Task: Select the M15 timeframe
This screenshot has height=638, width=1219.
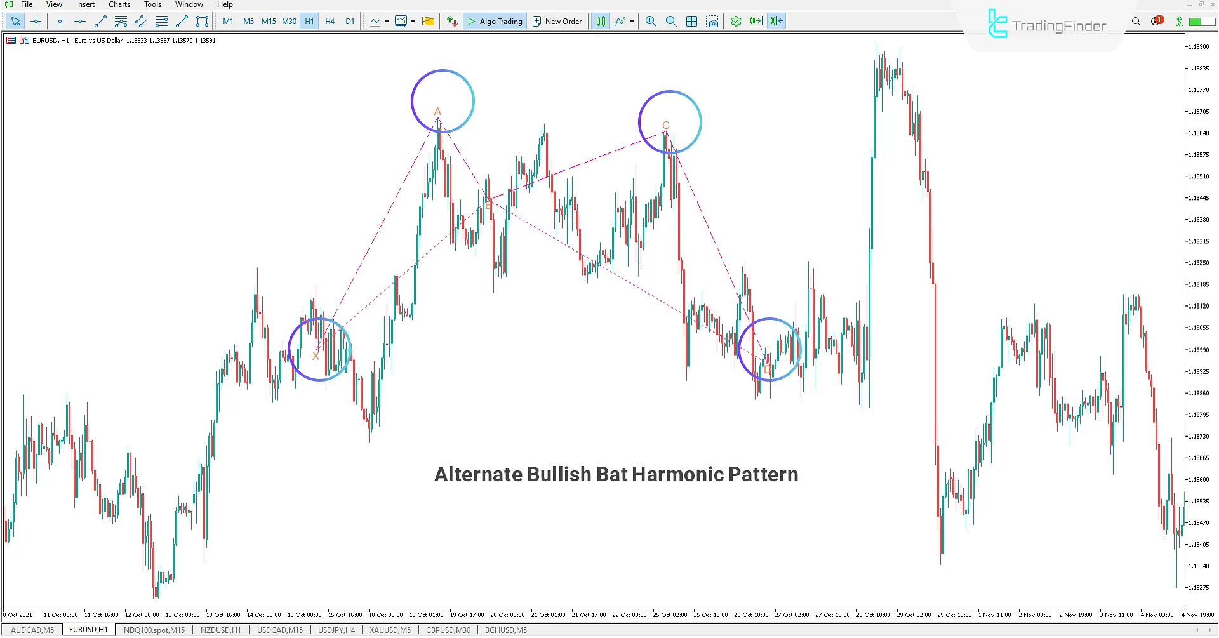Action: pos(269,21)
